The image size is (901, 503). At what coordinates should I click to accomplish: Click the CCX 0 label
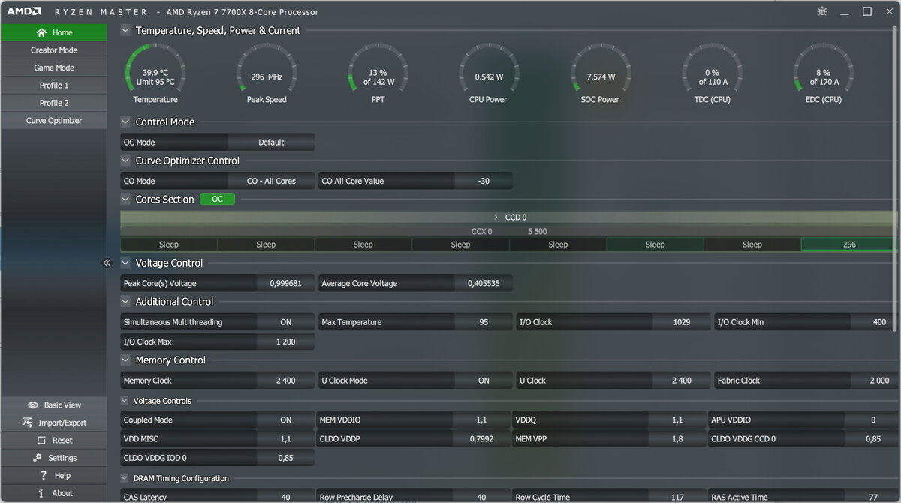pos(481,231)
